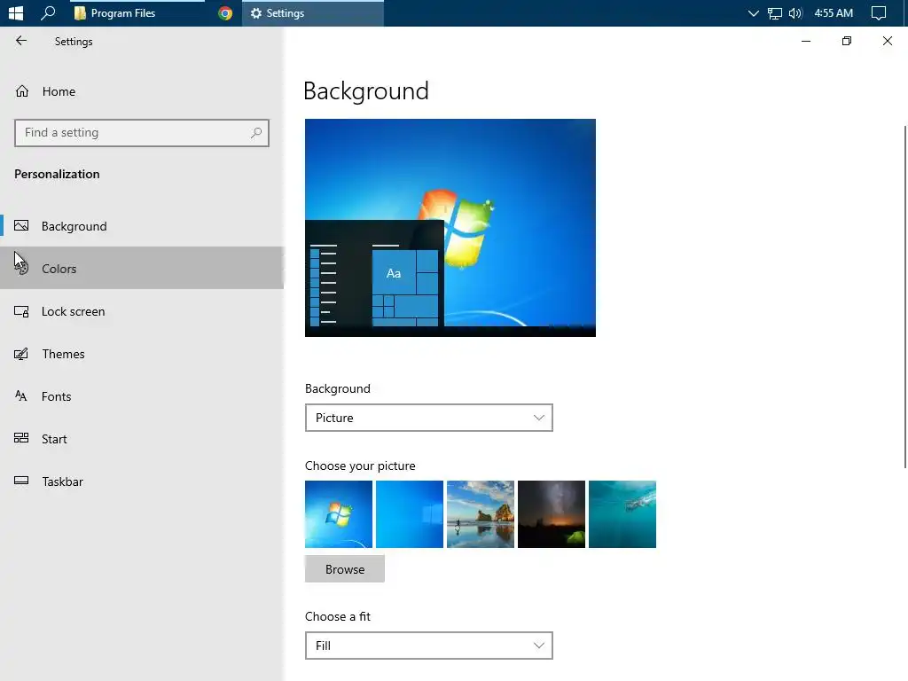Click the network tray icon
The width and height of the screenshot is (908, 681).
(774, 13)
